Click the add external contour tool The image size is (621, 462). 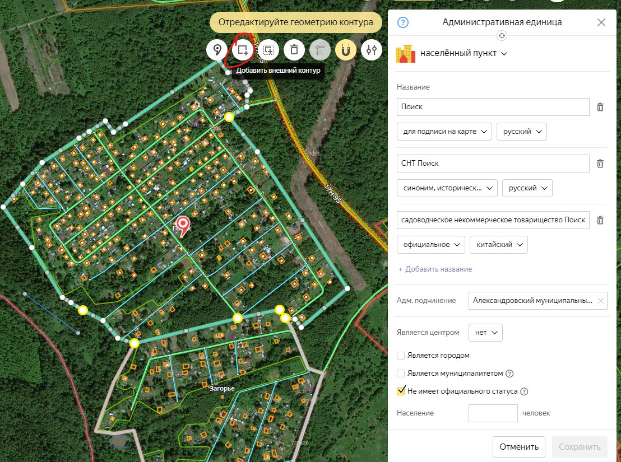tap(242, 50)
